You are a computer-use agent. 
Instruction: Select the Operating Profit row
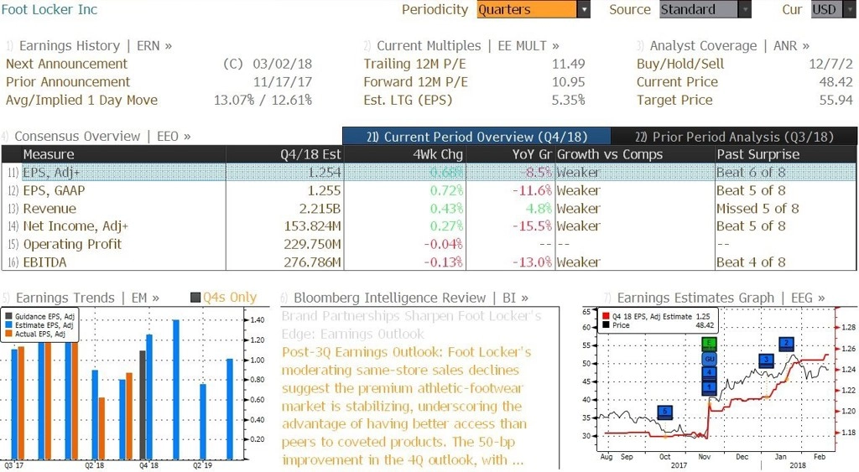point(429,244)
